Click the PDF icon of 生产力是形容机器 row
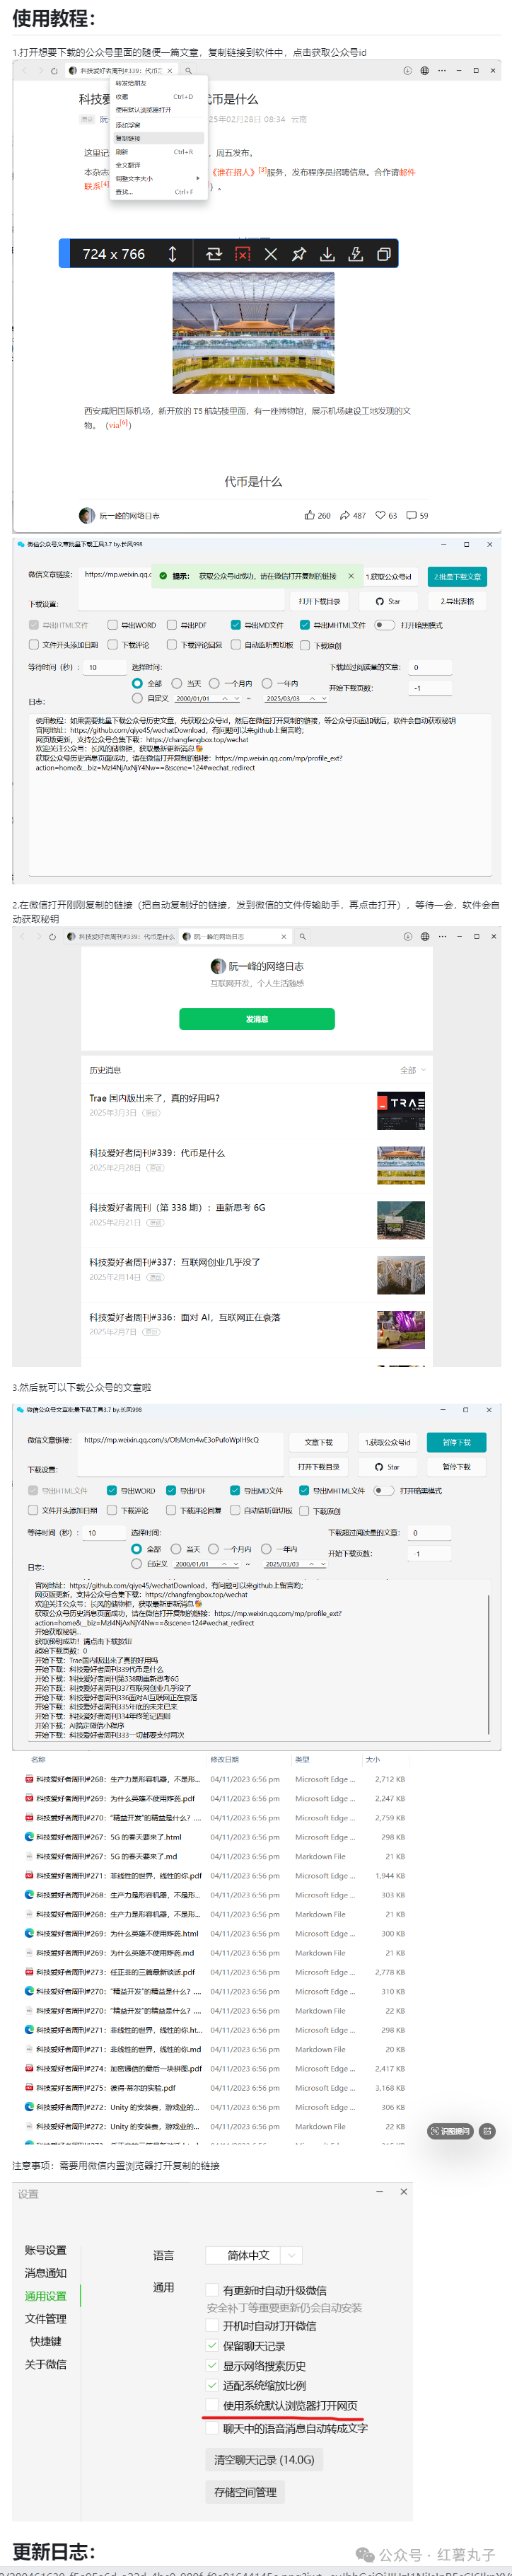Viewport: 512px width, 2576px height. (x=29, y=1779)
